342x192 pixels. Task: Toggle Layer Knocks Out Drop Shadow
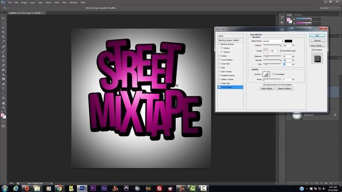(264, 85)
